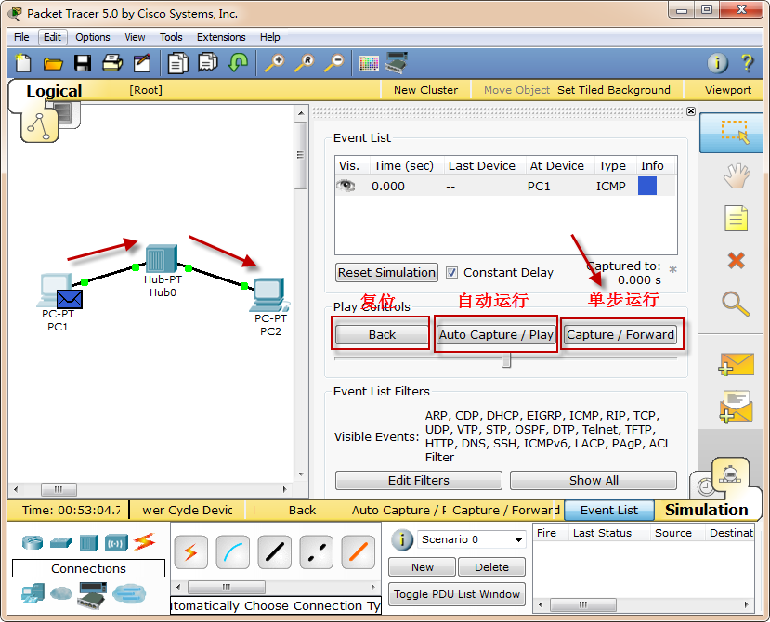Select the Copper Cross-Over dashed cable
The width and height of the screenshot is (770, 622).
[x=316, y=551]
